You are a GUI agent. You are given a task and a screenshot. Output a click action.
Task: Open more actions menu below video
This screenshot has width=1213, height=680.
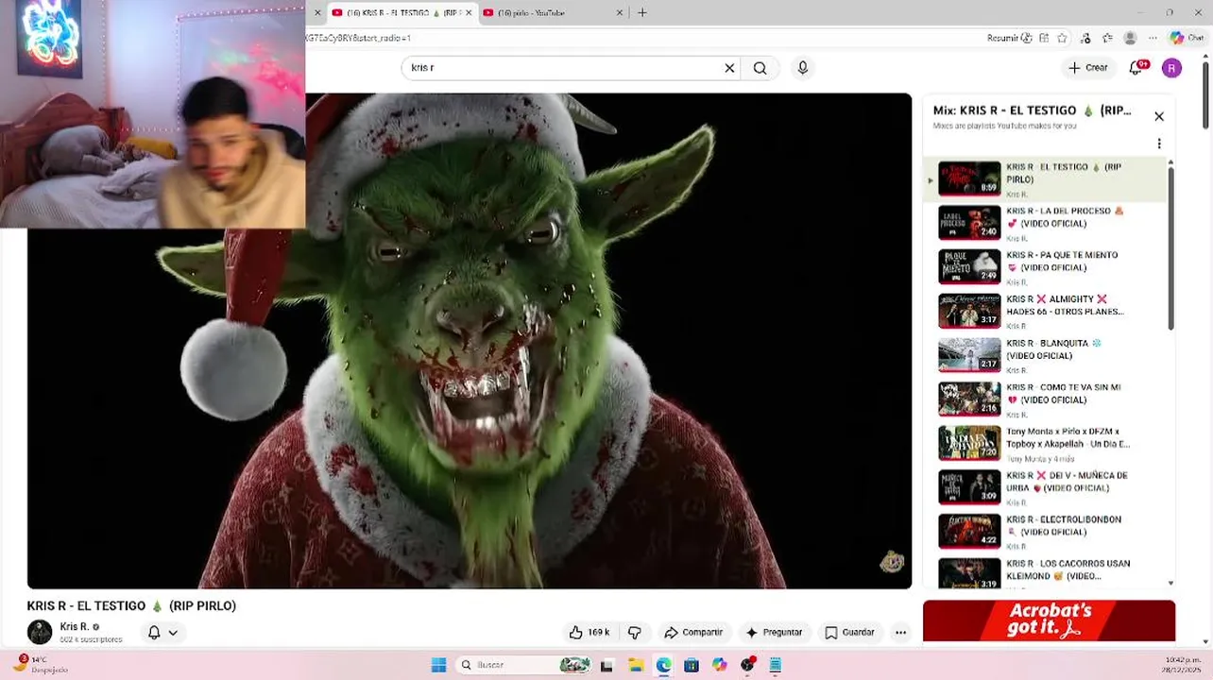click(x=900, y=633)
